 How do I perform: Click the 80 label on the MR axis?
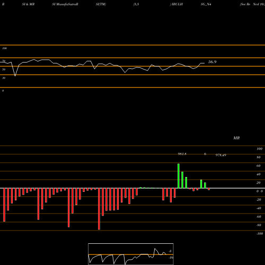point(259,157)
